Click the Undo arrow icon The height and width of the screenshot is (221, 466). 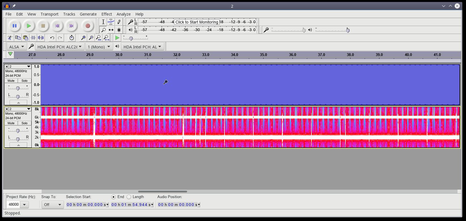pos(52,38)
